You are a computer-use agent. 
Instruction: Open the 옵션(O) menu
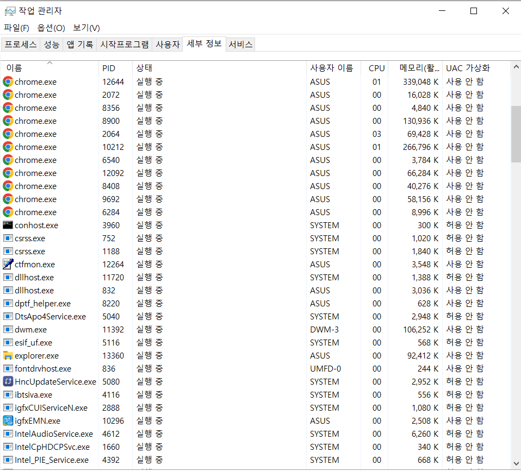coord(51,28)
